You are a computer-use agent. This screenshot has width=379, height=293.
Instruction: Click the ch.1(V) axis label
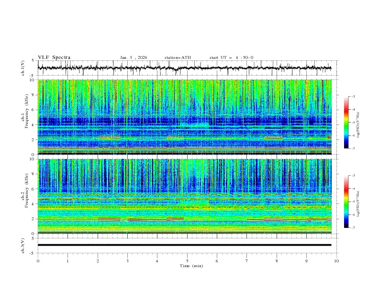pyautogui.click(x=23, y=68)
